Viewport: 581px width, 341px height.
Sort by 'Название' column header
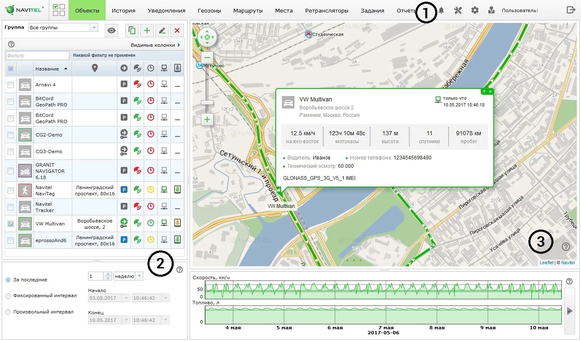click(x=52, y=68)
